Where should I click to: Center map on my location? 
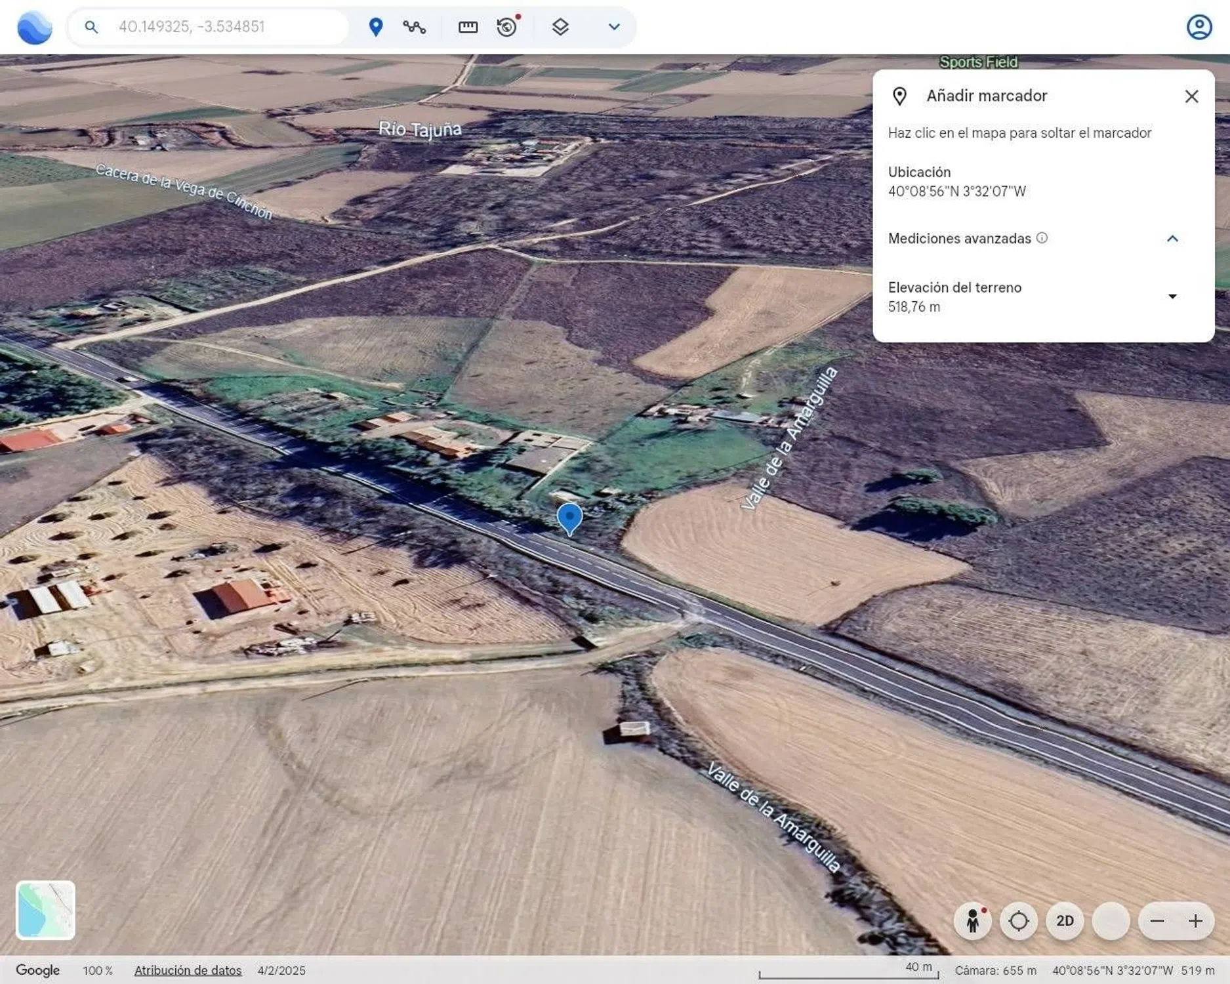[x=1018, y=920]
